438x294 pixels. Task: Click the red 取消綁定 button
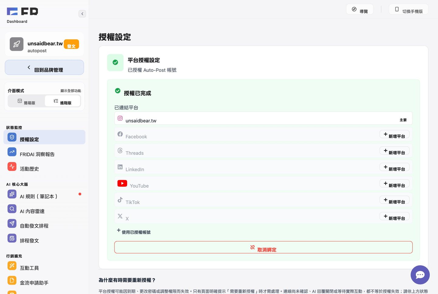pyautogui.click(x=263, y=247)
